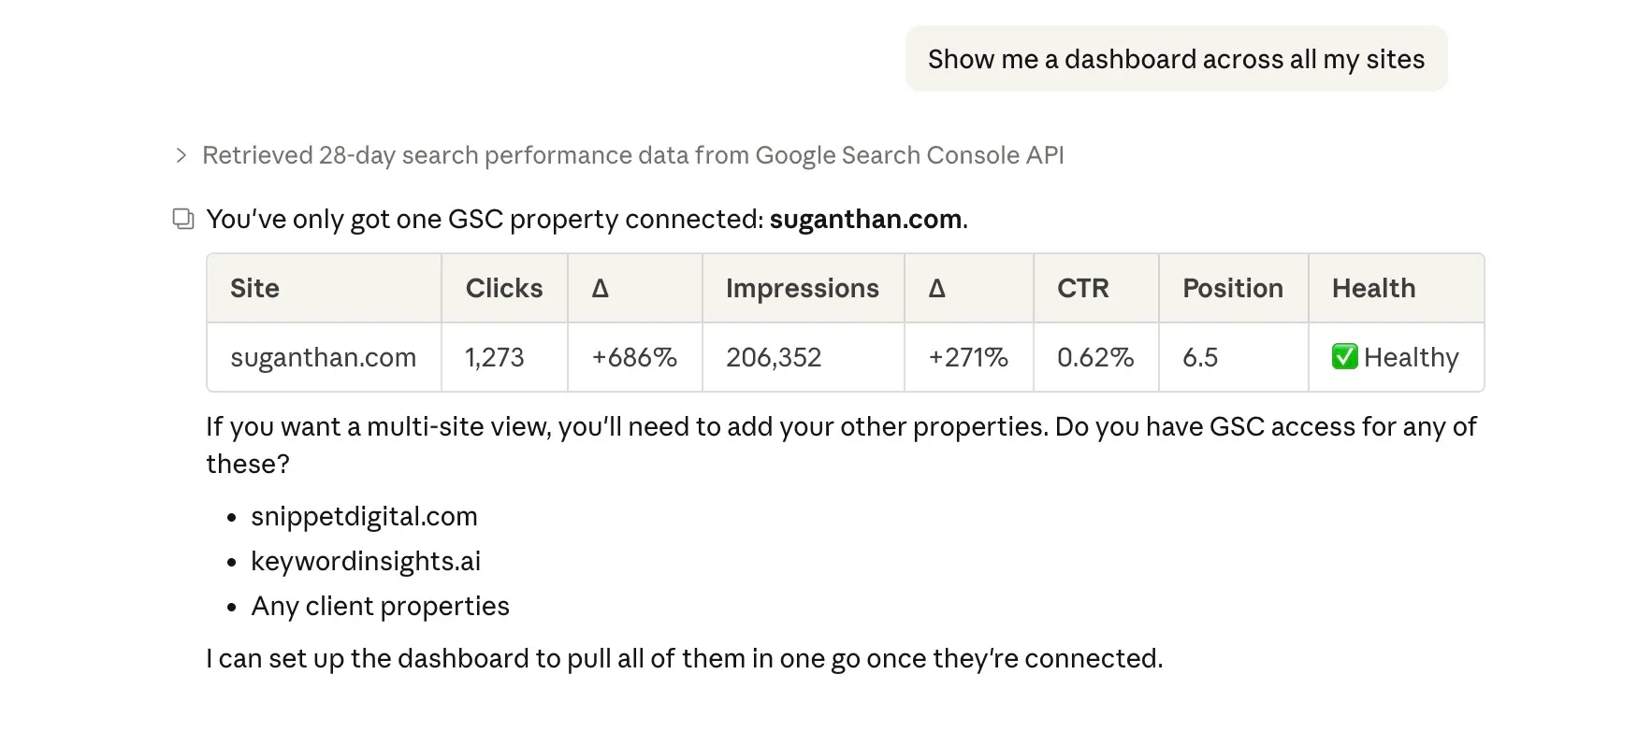Expand the chevron beside the Retrieved data line
The width and height of the screenshot is (1637, 746).
pos(181,155)
